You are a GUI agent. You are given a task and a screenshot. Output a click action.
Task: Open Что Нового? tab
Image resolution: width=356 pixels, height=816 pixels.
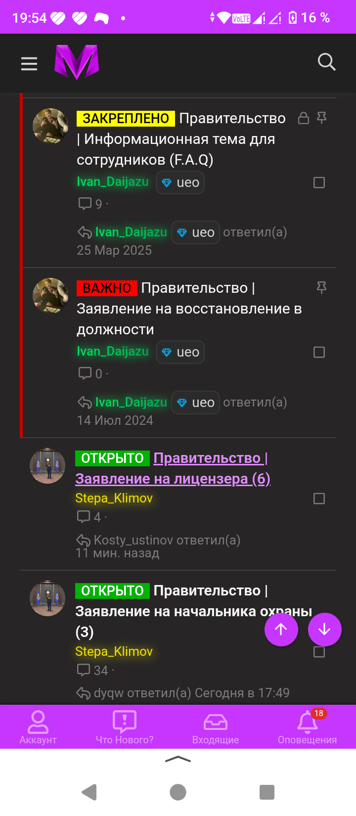[x=125, y=726]
